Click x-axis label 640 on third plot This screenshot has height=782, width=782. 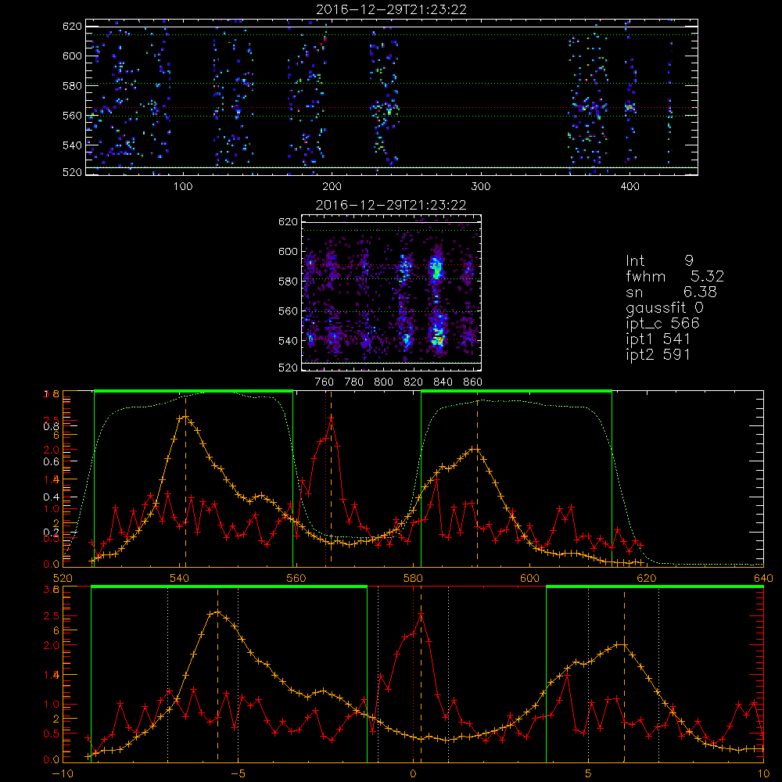[x=763, y=578]
